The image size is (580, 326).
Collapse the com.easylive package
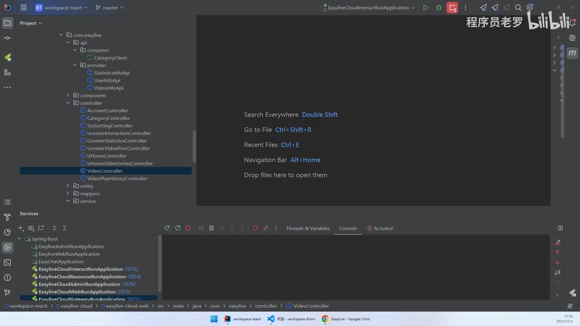pos(61,35)
